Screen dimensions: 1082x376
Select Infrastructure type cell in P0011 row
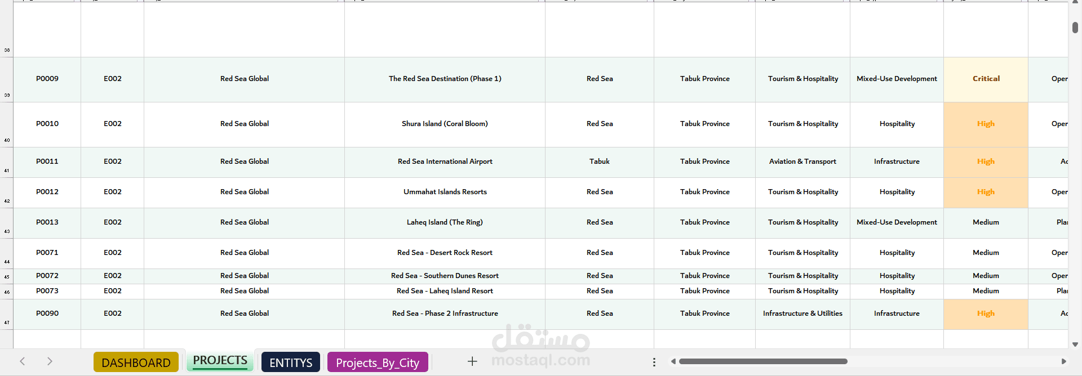coord(897,162)
